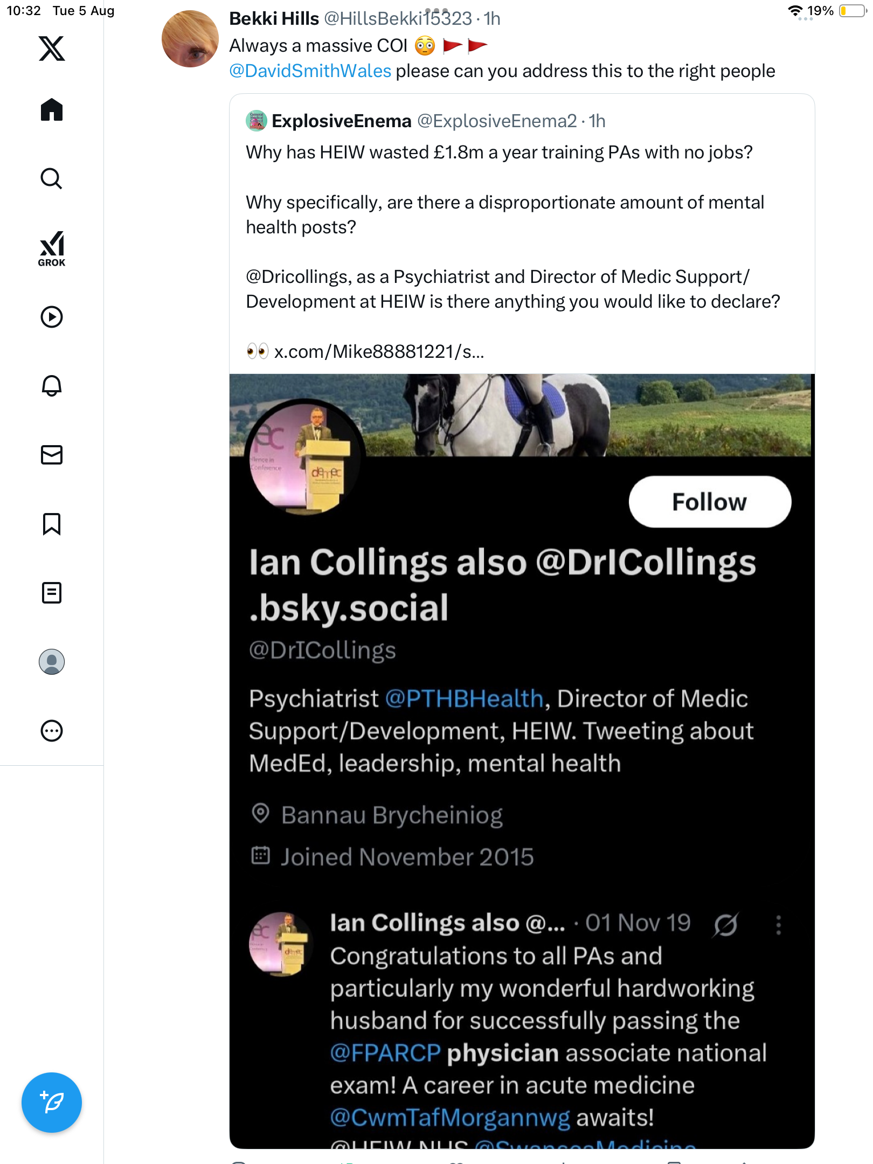
Task: Tap the Follow button in screenshot
Action: coord(709,502)
